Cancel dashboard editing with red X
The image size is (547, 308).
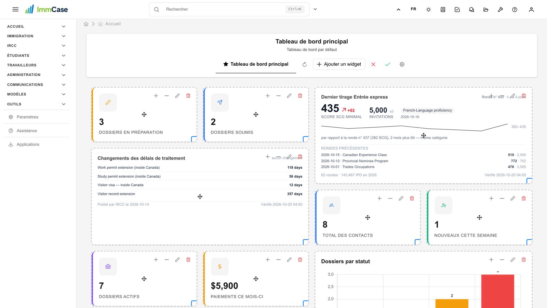[x=373, y=64]
